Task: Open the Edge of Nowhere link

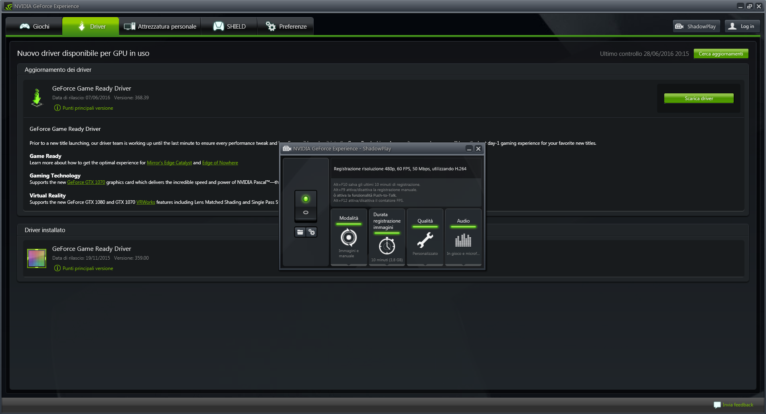Action: pos(220,163)
